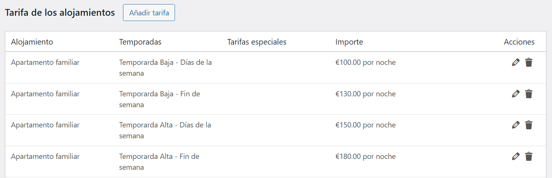Select Apartamento familiar in the first row

point(45,63)
